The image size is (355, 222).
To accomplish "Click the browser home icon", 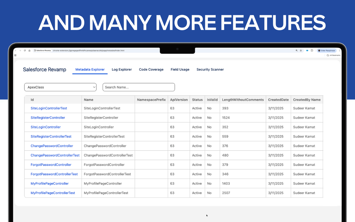I will coord(29,51).
